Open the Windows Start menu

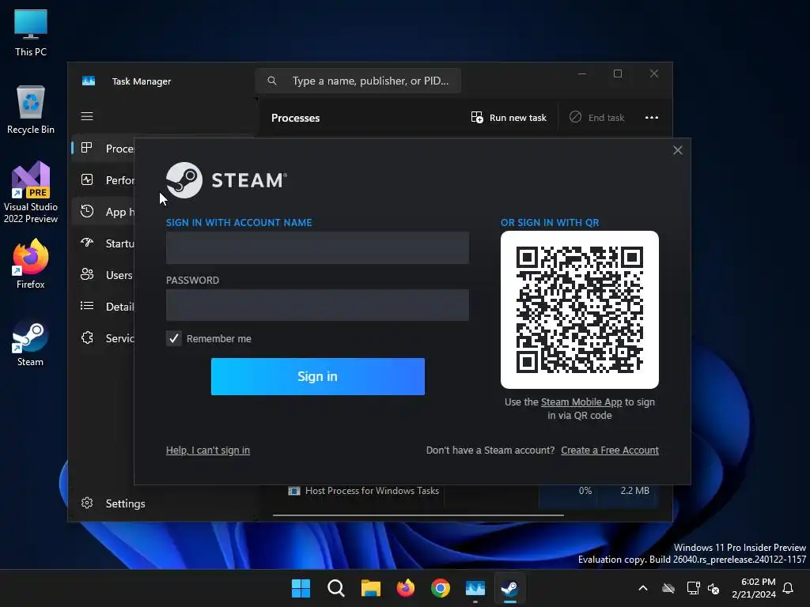(301, 588)
